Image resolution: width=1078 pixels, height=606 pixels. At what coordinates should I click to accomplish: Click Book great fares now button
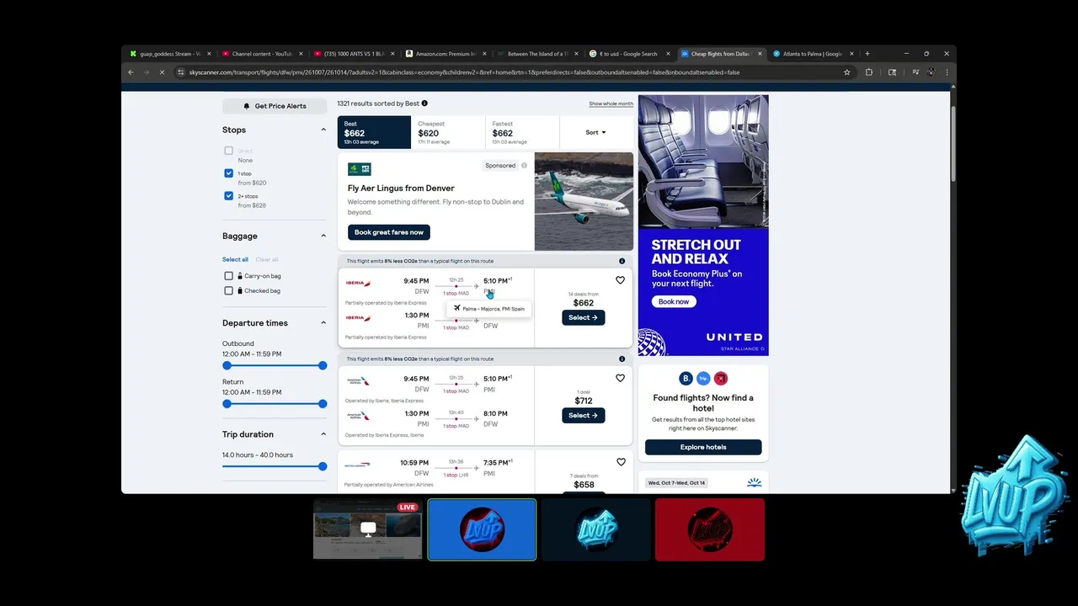[x=389, y=232]
